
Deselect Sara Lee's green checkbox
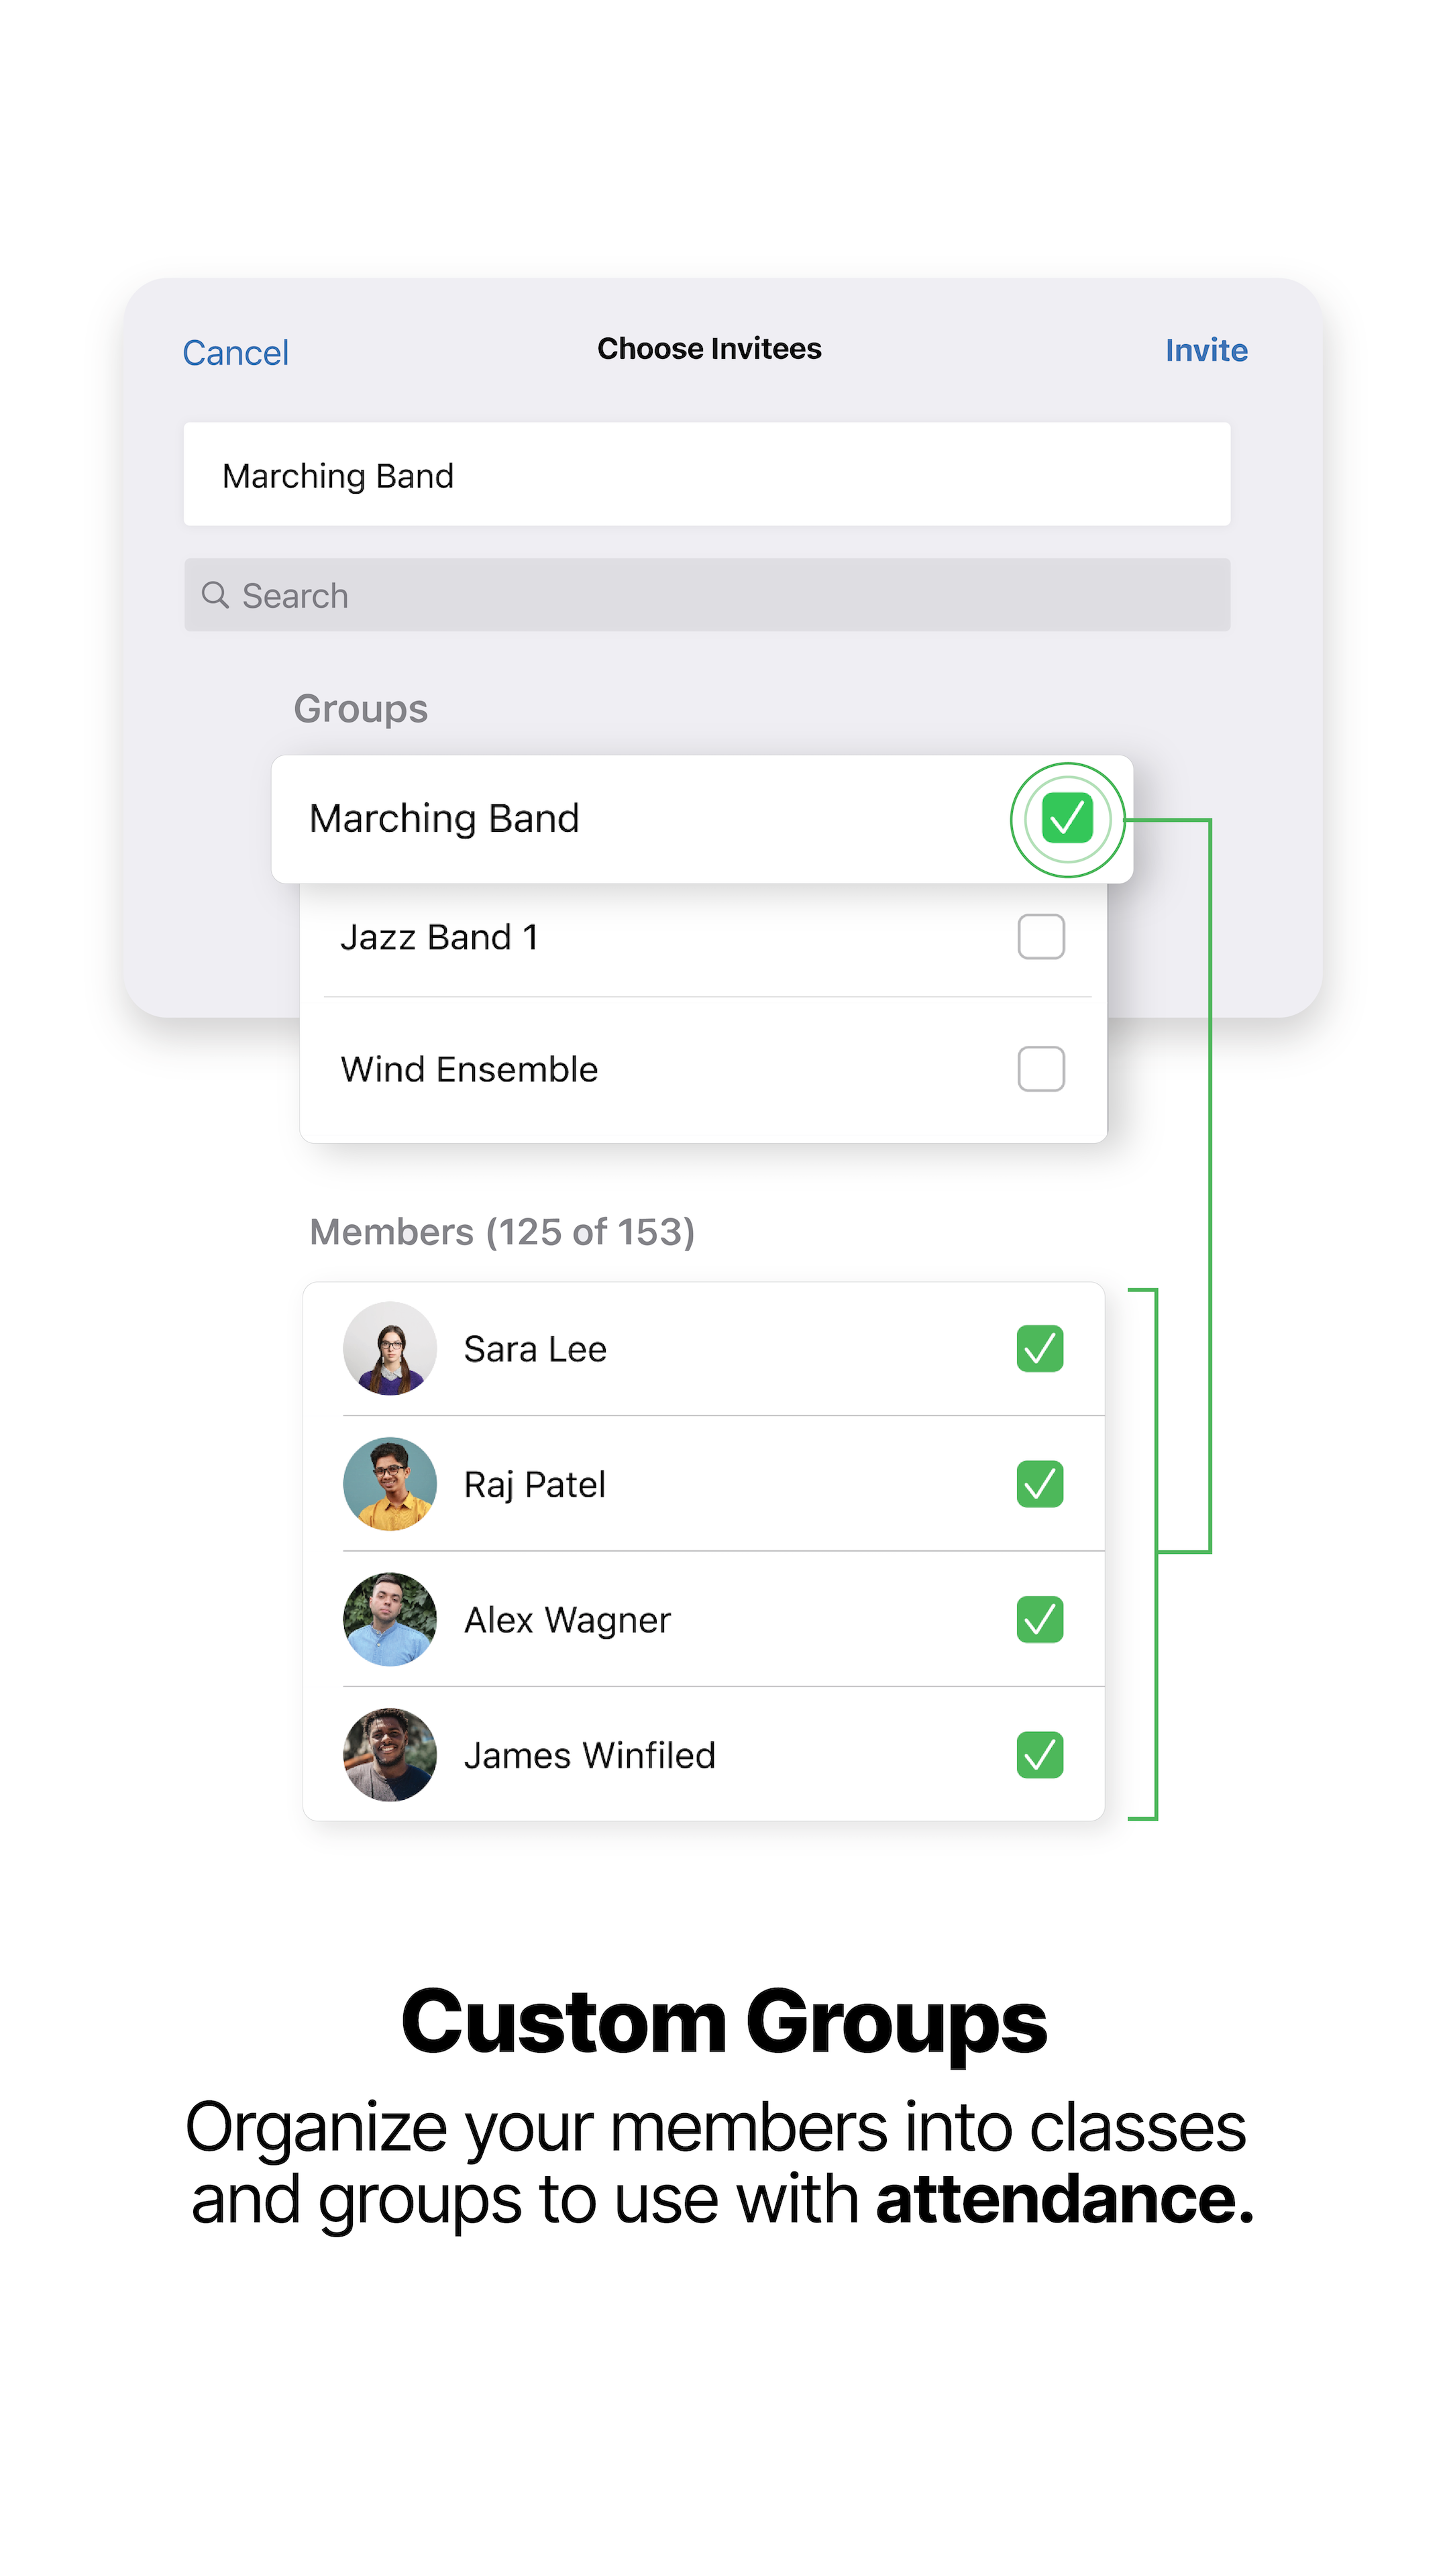coord(1040,1349)
